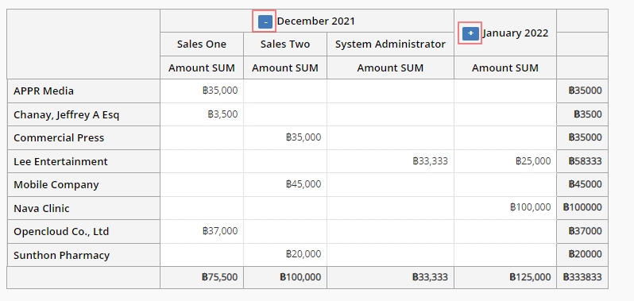The image size is (634, 301).
Task: Select the Sunthon Pharmacy row label
Action: tap(83, 256)
